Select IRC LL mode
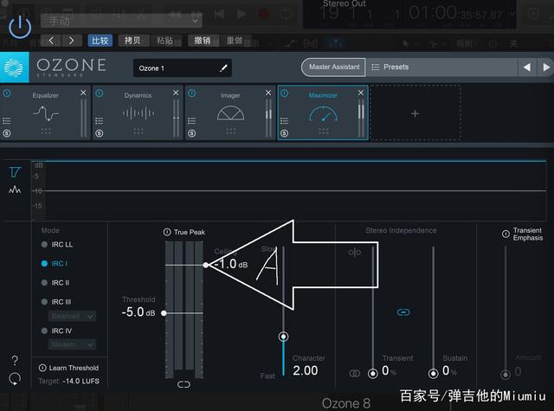The image size is (554, 411). tap(57, 244)
